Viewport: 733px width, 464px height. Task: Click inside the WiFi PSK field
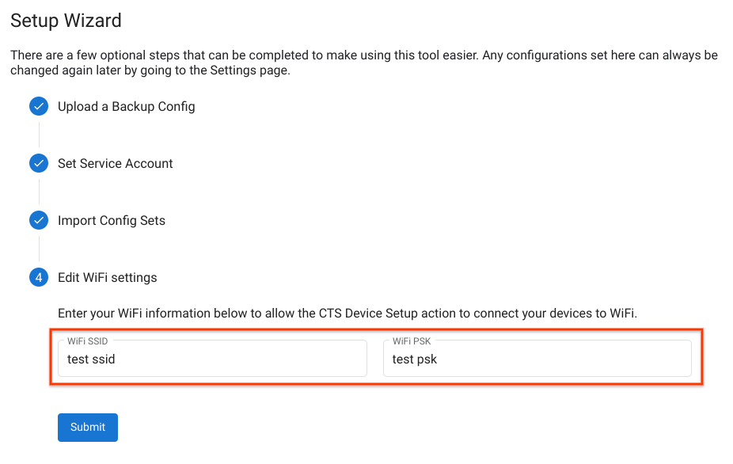pyautogui.click(x=537, y=358)
